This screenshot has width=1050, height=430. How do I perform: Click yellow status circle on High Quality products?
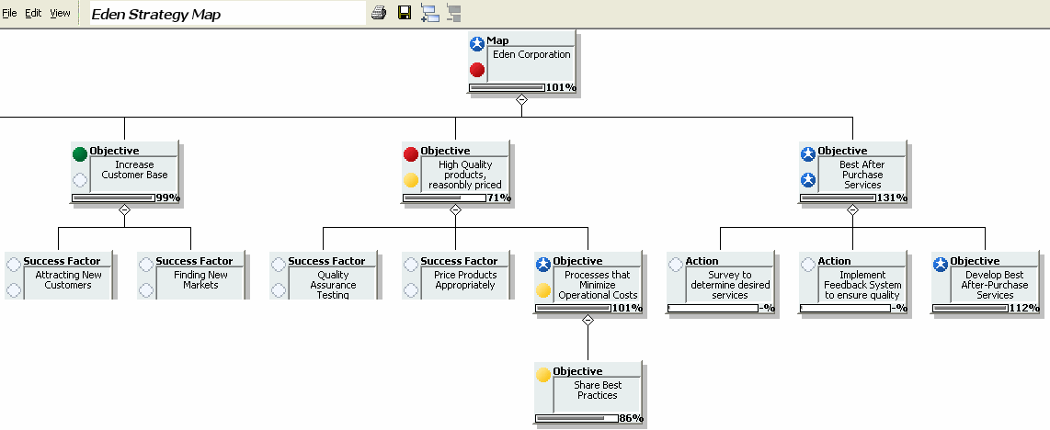click(410, 180)
